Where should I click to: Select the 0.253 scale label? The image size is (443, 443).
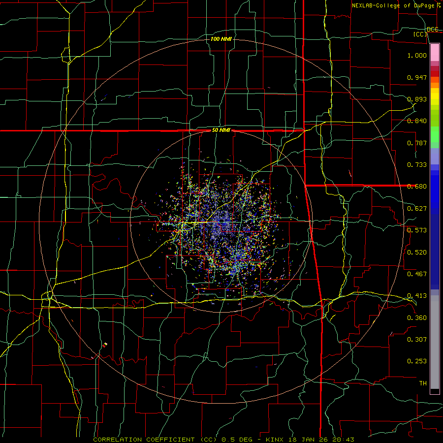[417, 361]
